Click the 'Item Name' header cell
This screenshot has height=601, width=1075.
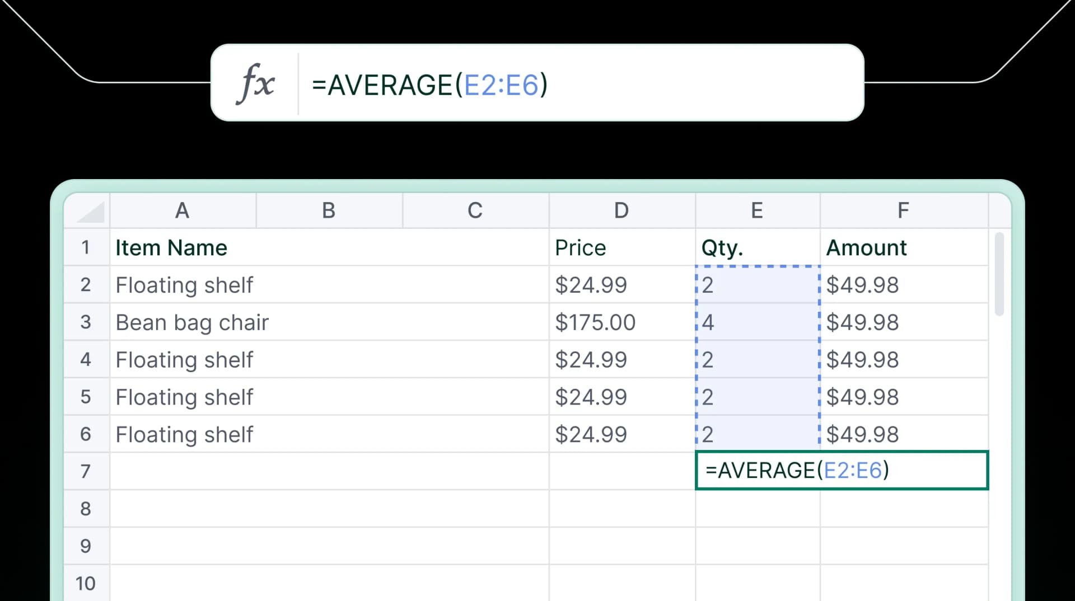click(329, 247)
